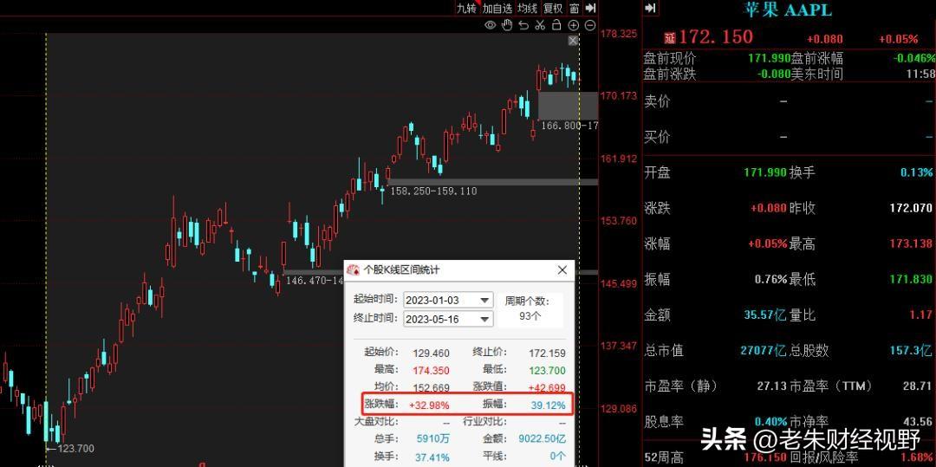The image size is (936, 467).
Task: Open the 复权 adjustment menu
Action: tap(553, 9)
